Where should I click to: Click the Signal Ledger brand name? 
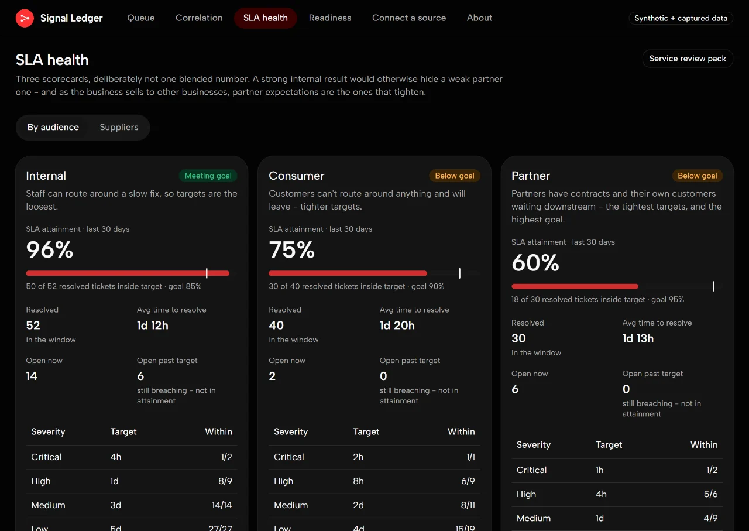pos(71,18)
